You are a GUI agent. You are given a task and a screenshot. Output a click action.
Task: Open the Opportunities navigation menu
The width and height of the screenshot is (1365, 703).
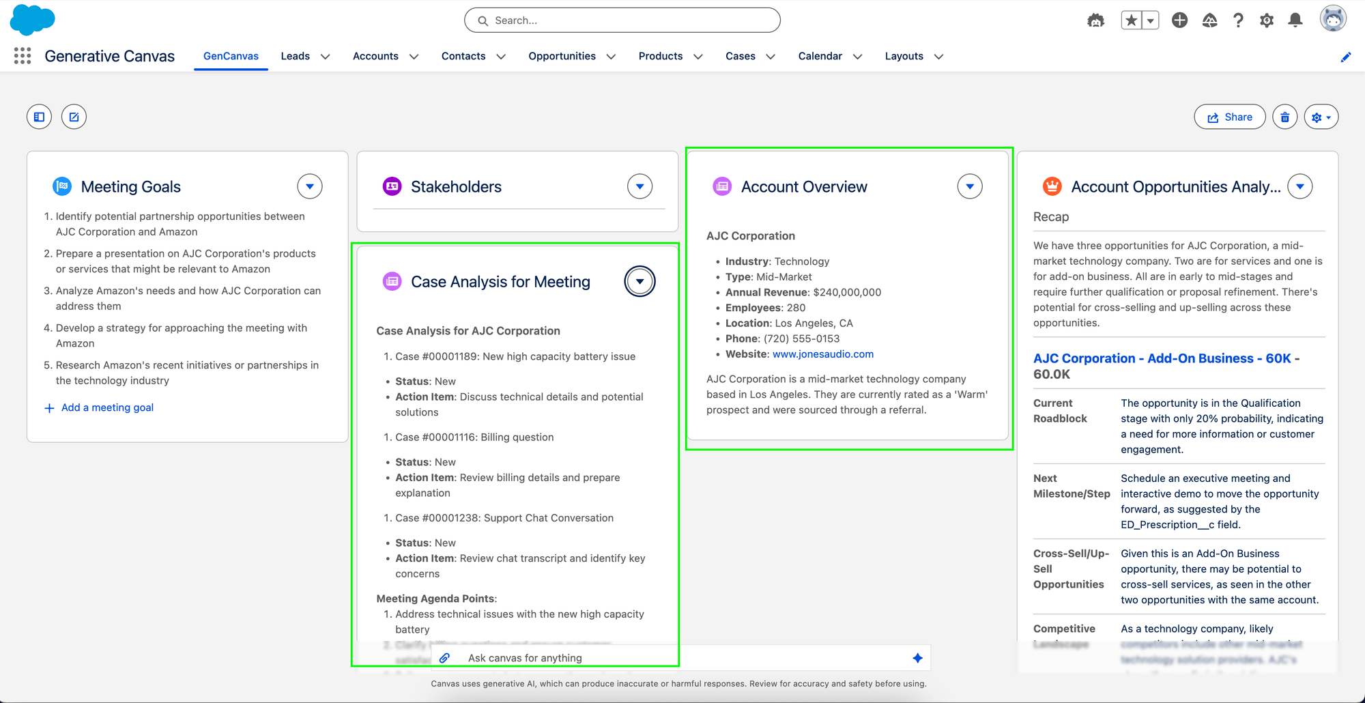coord(571,56)
